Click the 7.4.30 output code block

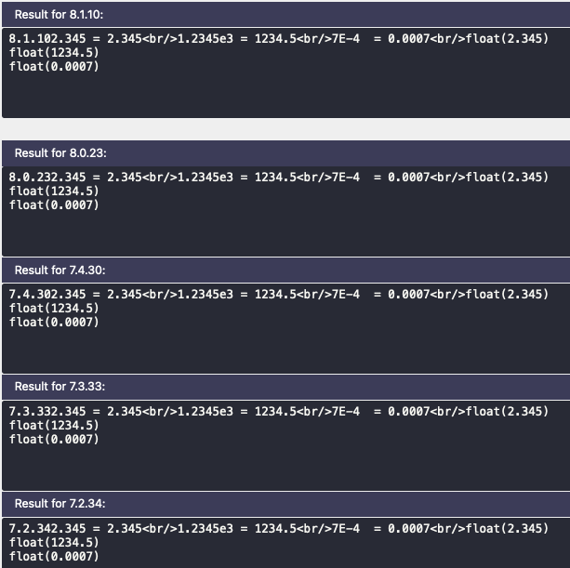(x=285, y=328)
